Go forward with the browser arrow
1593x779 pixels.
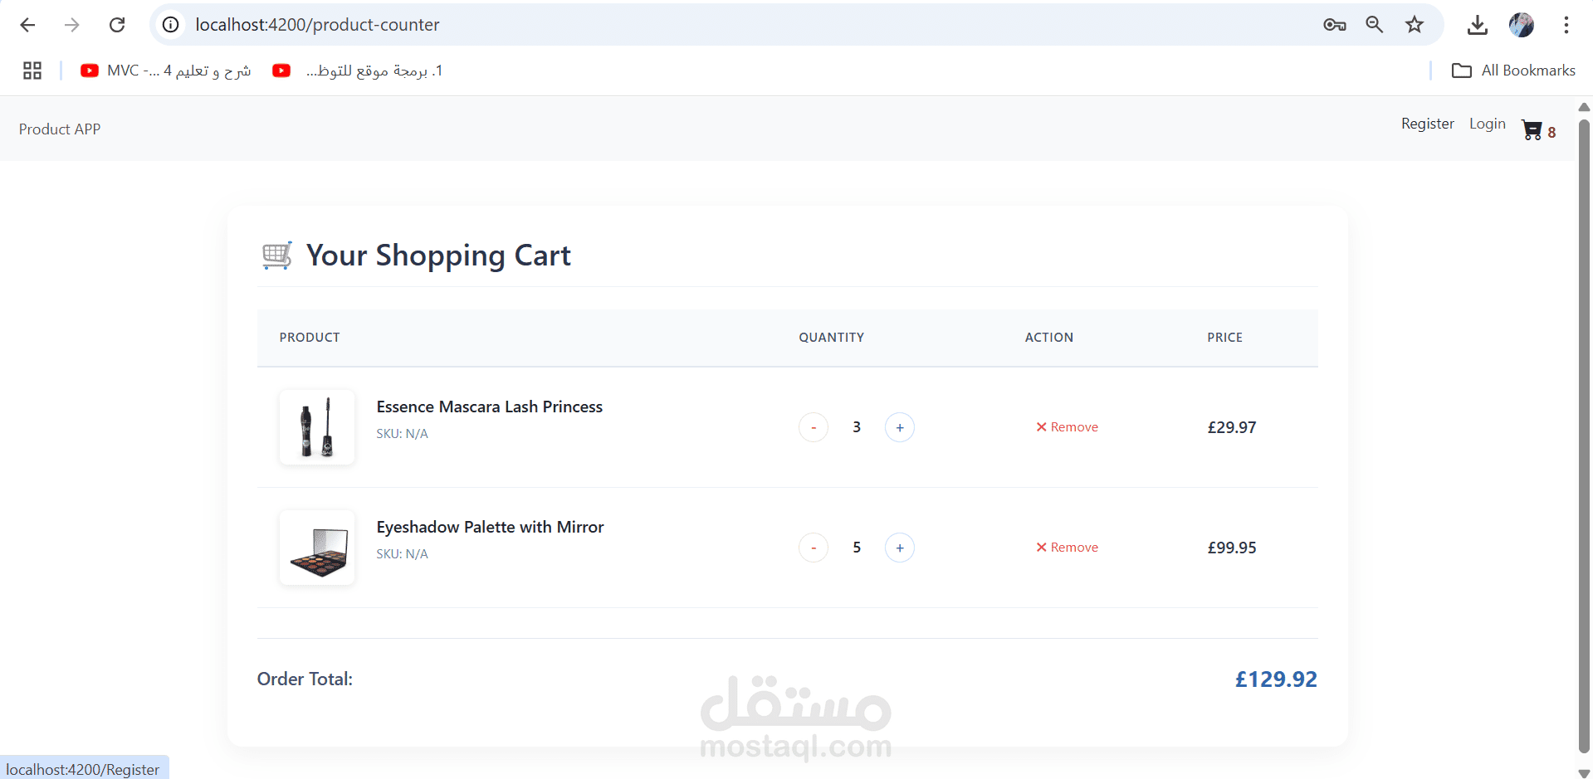(72, 25)
